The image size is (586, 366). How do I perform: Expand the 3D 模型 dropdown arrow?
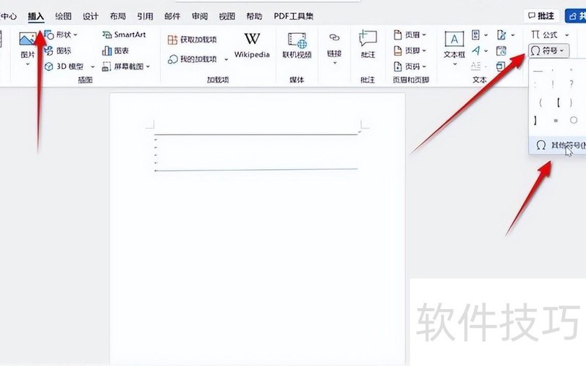pos(93,67)
